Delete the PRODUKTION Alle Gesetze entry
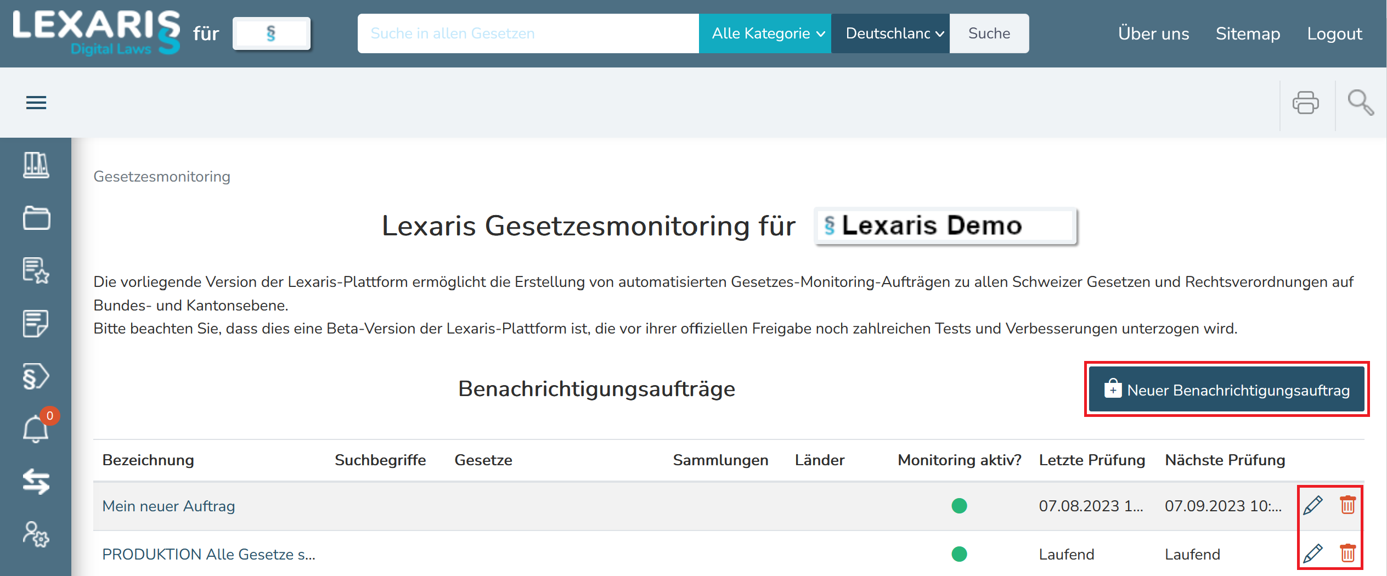1387x576 pixels. (1347, 553)
